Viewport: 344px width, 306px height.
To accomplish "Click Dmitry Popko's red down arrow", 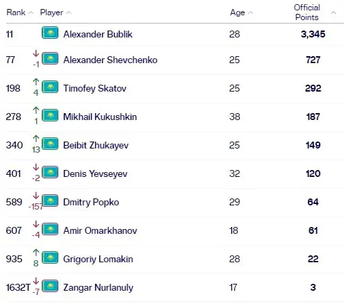I will click(36, 196).
